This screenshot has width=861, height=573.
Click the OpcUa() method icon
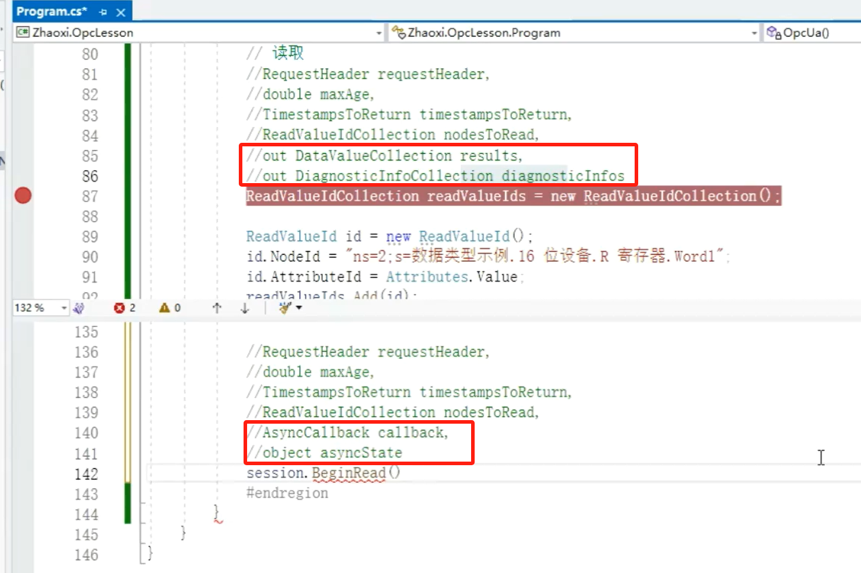click(x=773, y=33)
